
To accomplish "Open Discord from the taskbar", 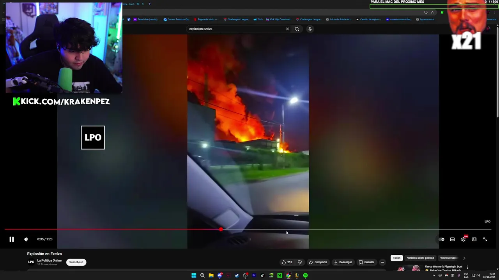I will click(x=219, y=275).
